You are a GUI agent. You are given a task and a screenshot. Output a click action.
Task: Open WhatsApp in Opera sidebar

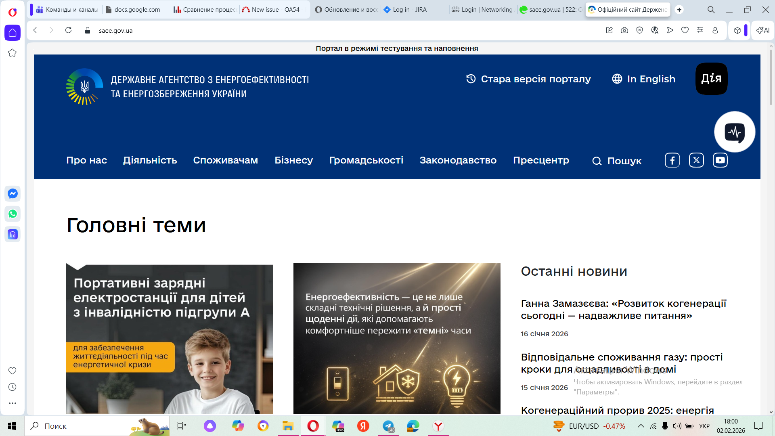(13, 214)
